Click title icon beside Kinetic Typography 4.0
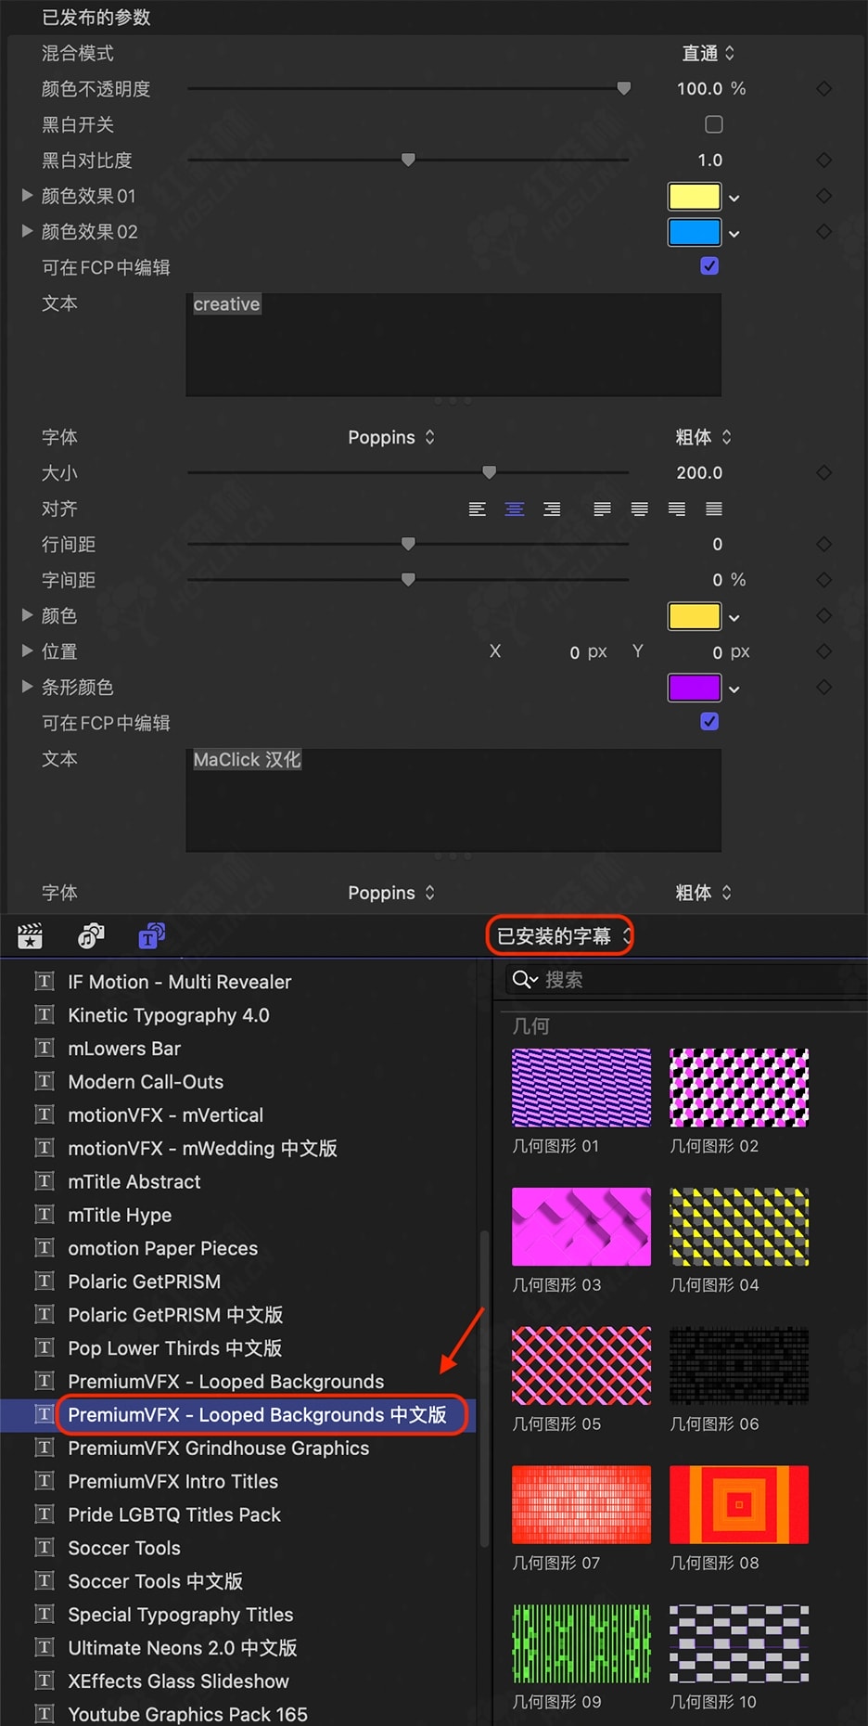This screenshot has height=1726, width=868. pyautogui.click(x=45, y=1014)
